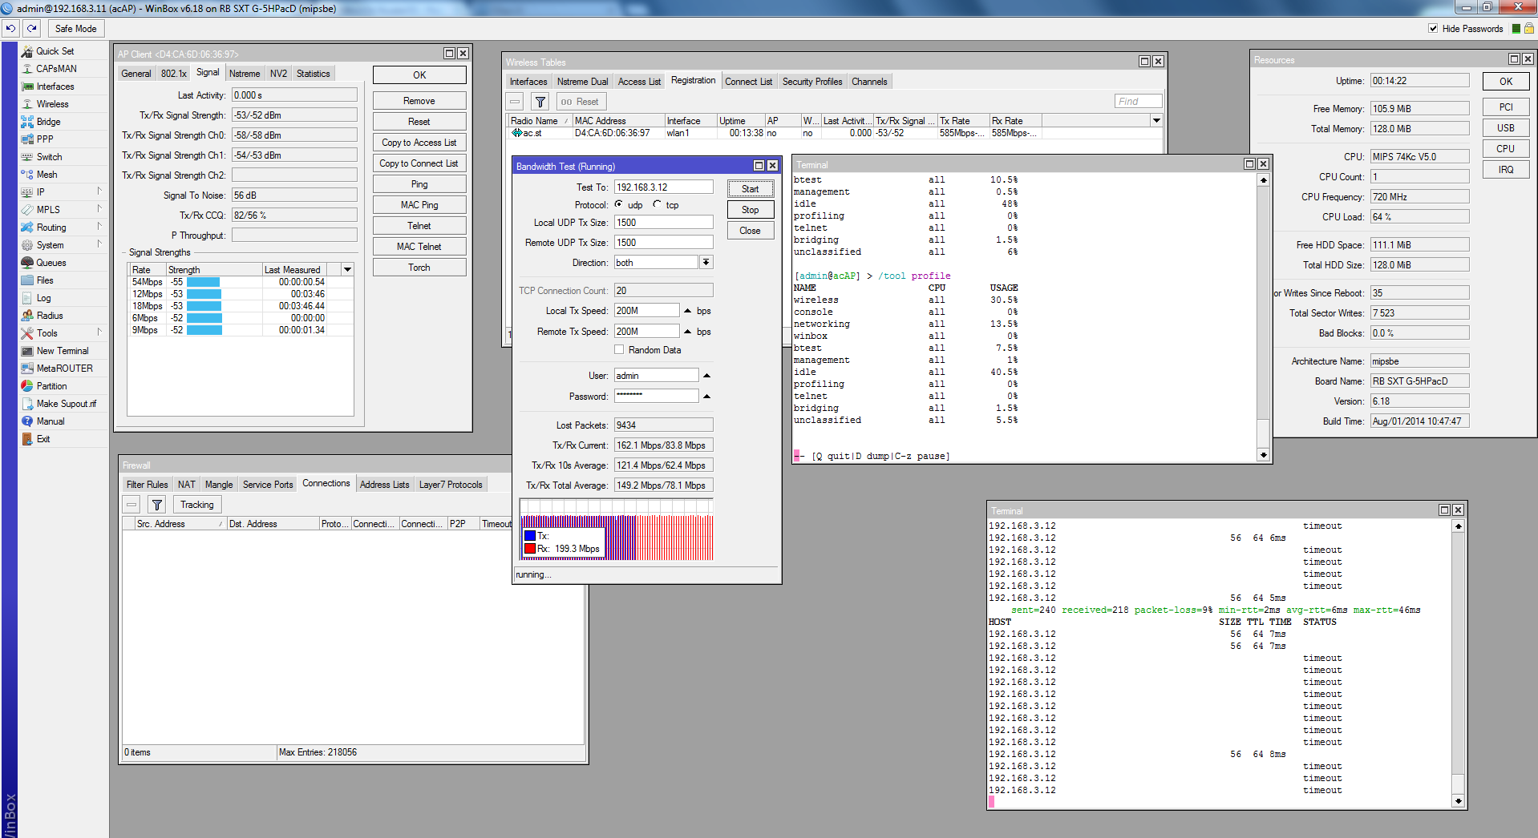1538x838 pixels.
Task: Collapse User field arrow in Bandwidth Test
Action: pyautogui.click(x=706, y=376)
